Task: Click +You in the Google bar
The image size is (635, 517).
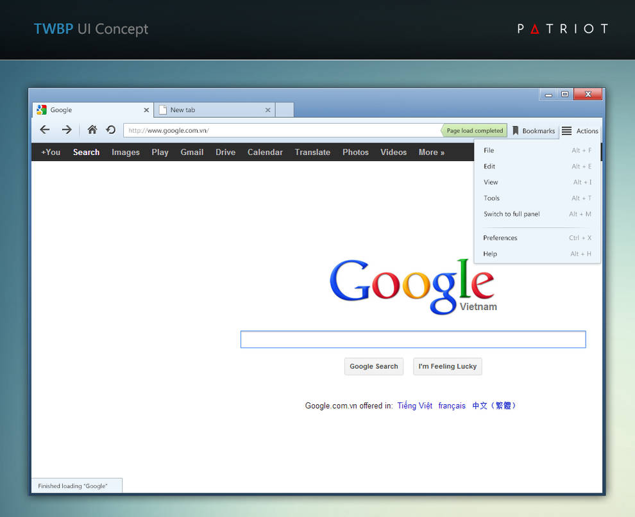Action: (x=51, y=152)
